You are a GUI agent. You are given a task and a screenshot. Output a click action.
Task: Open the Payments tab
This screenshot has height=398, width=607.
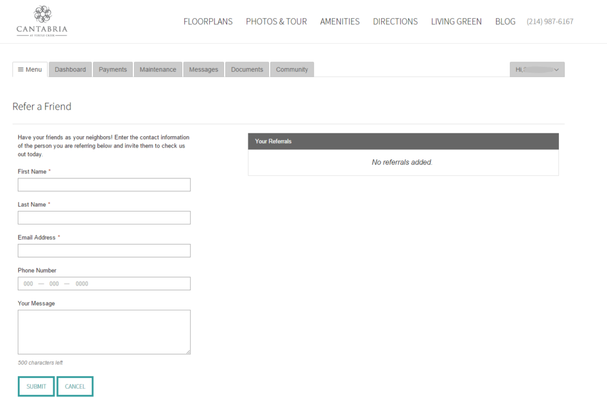pyautogui.click(x=113, y=69)
